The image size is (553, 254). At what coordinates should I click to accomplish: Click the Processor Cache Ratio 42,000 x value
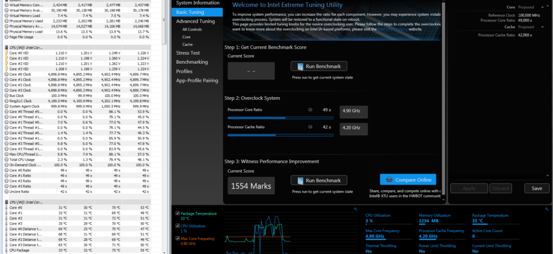click(525, 35)
